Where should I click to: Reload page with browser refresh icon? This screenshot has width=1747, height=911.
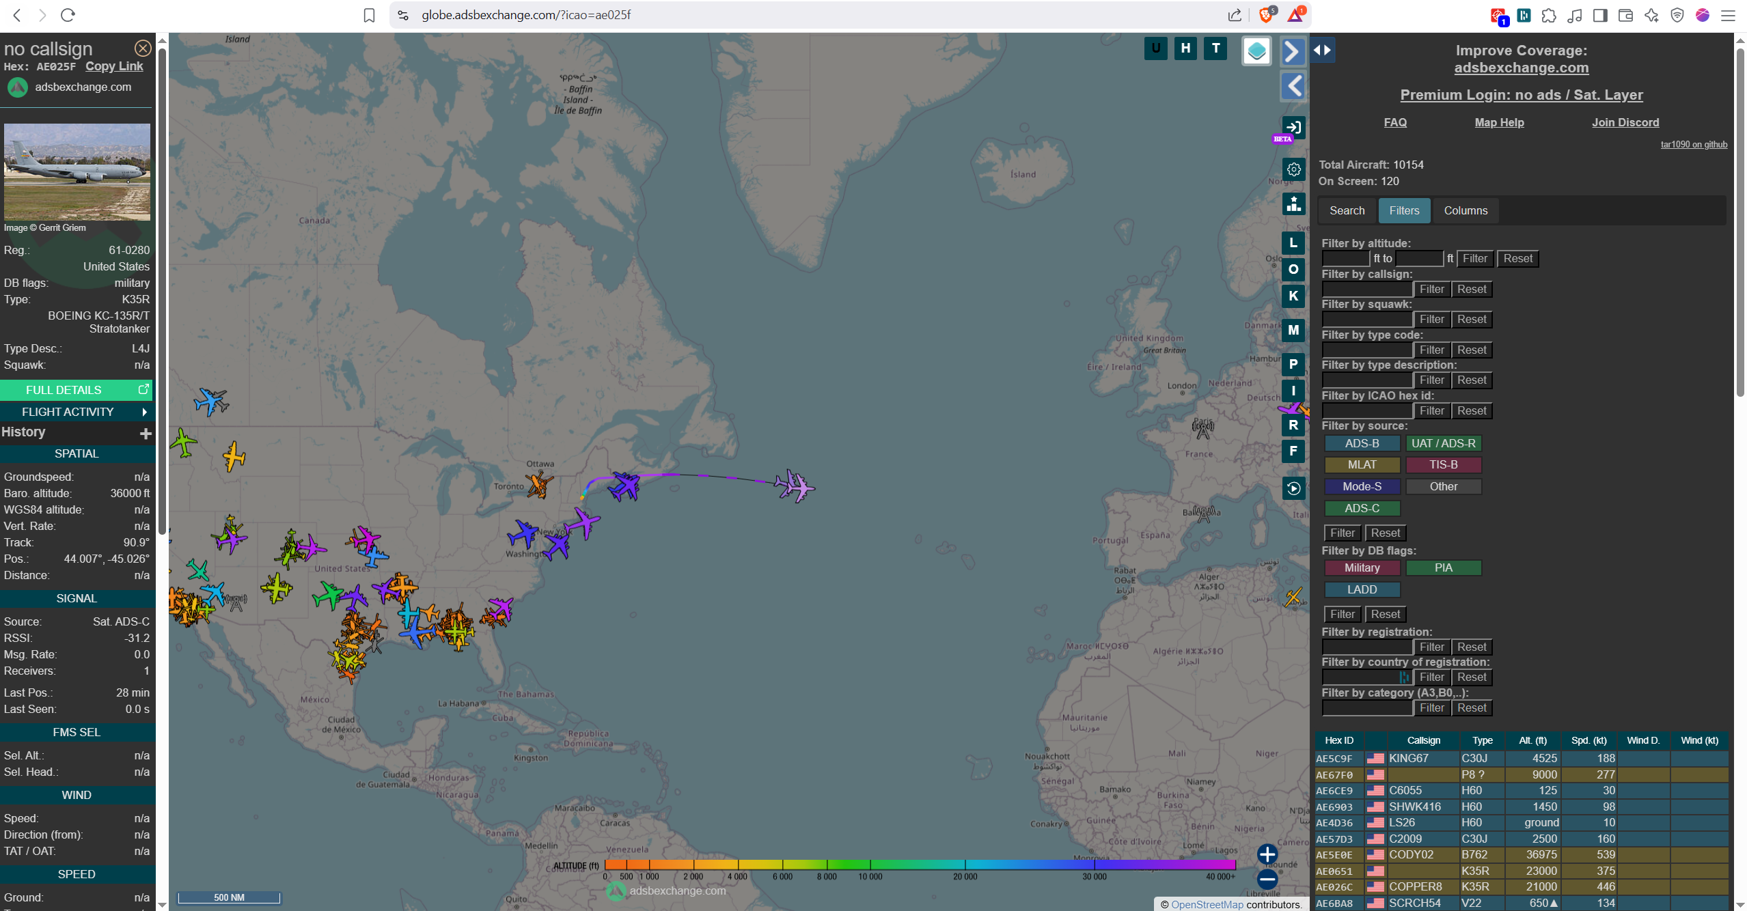click(x=68, y=14)
